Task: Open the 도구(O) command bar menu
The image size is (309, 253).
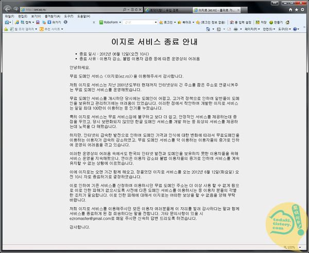Action: click(284, 29)
